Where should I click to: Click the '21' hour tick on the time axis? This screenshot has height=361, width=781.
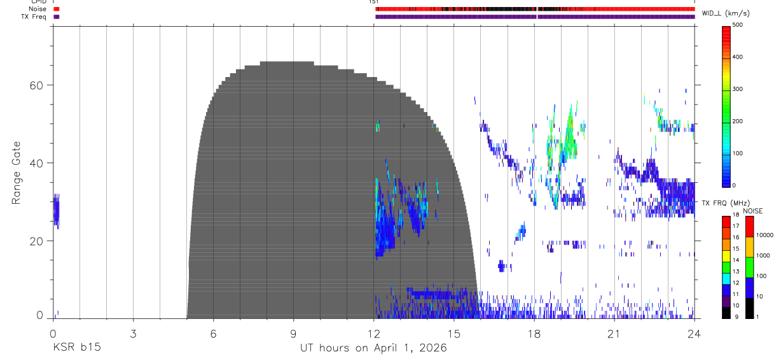(614, 333)
